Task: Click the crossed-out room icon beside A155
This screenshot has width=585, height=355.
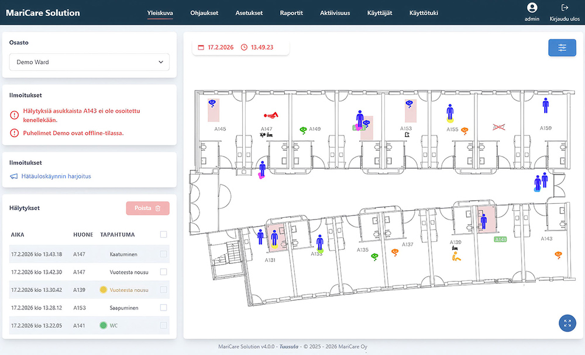Action: tap(499, 126)
